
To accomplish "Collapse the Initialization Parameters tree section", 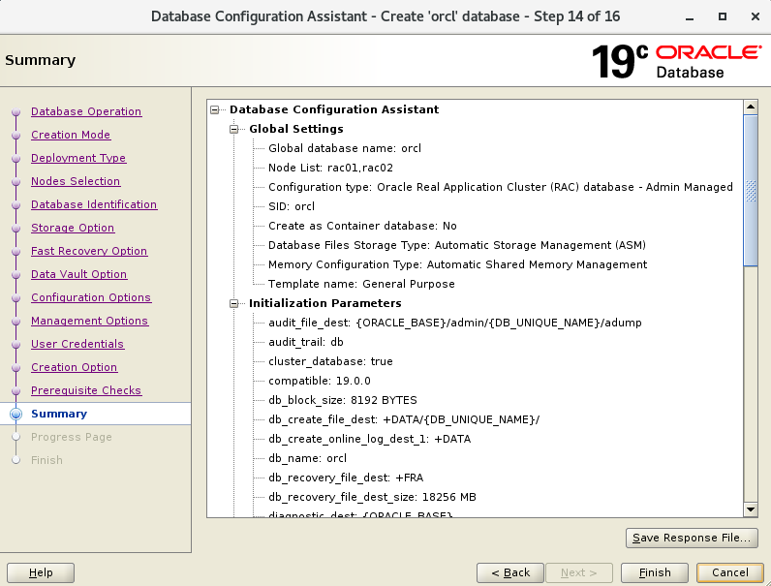I will 234,303.
